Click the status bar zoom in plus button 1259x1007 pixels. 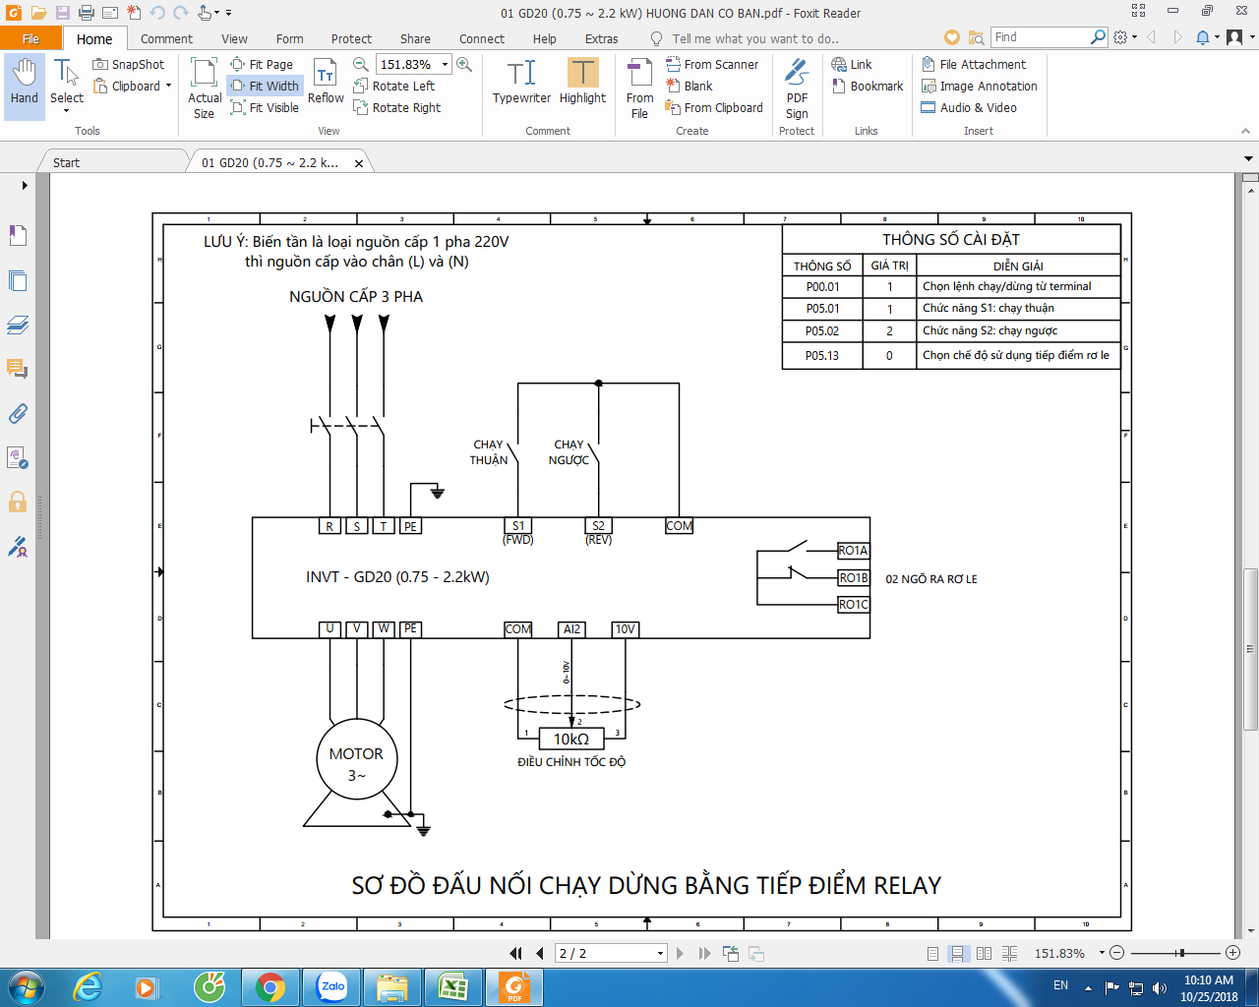[x=1232, y=953]
